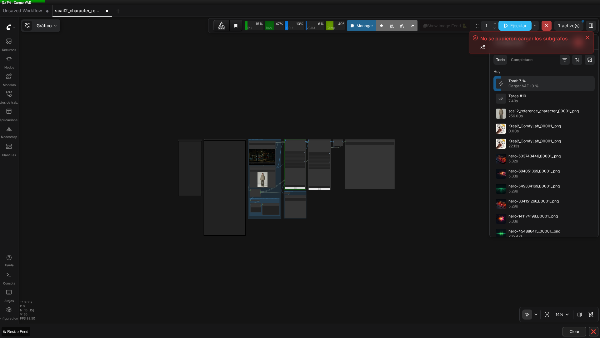This screenshot has width=600, height=338.
Task: Click Show Image Feed button
Action: coord(445,26)
